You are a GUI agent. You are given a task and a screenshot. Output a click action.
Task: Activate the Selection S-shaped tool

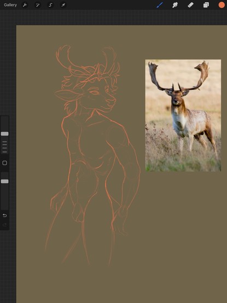tap(50, 5)
